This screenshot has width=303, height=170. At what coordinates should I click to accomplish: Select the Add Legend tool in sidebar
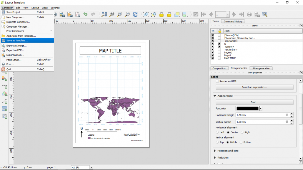pyautogui.click(x=4, y=79)
